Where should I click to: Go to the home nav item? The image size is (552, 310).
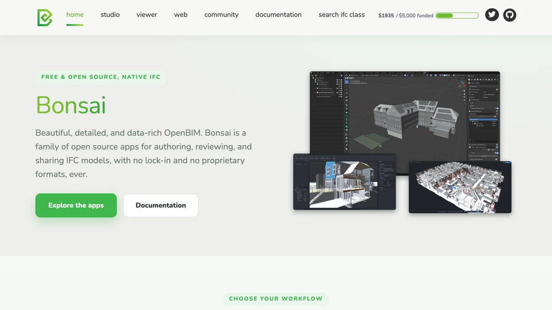[75, 15]
